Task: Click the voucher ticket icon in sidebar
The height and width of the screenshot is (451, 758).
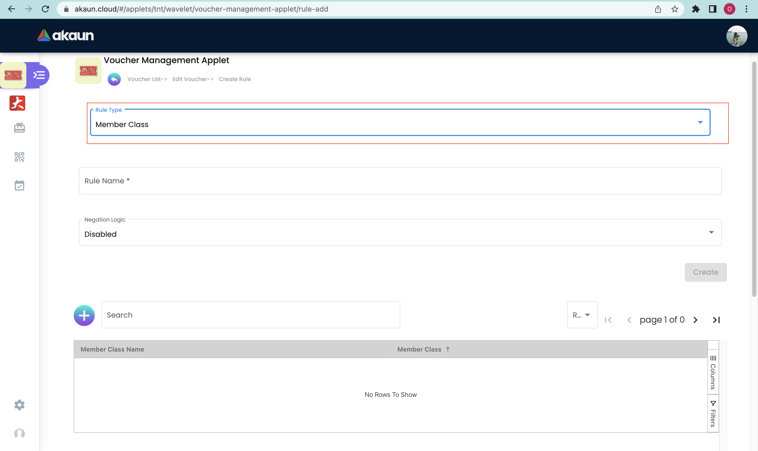Action: click(13, 75)
